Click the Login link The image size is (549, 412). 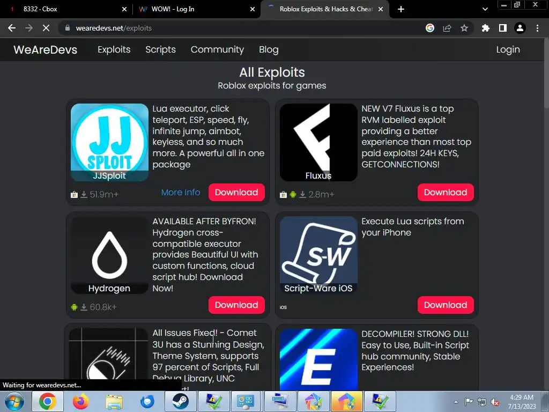tap(508, 49)
